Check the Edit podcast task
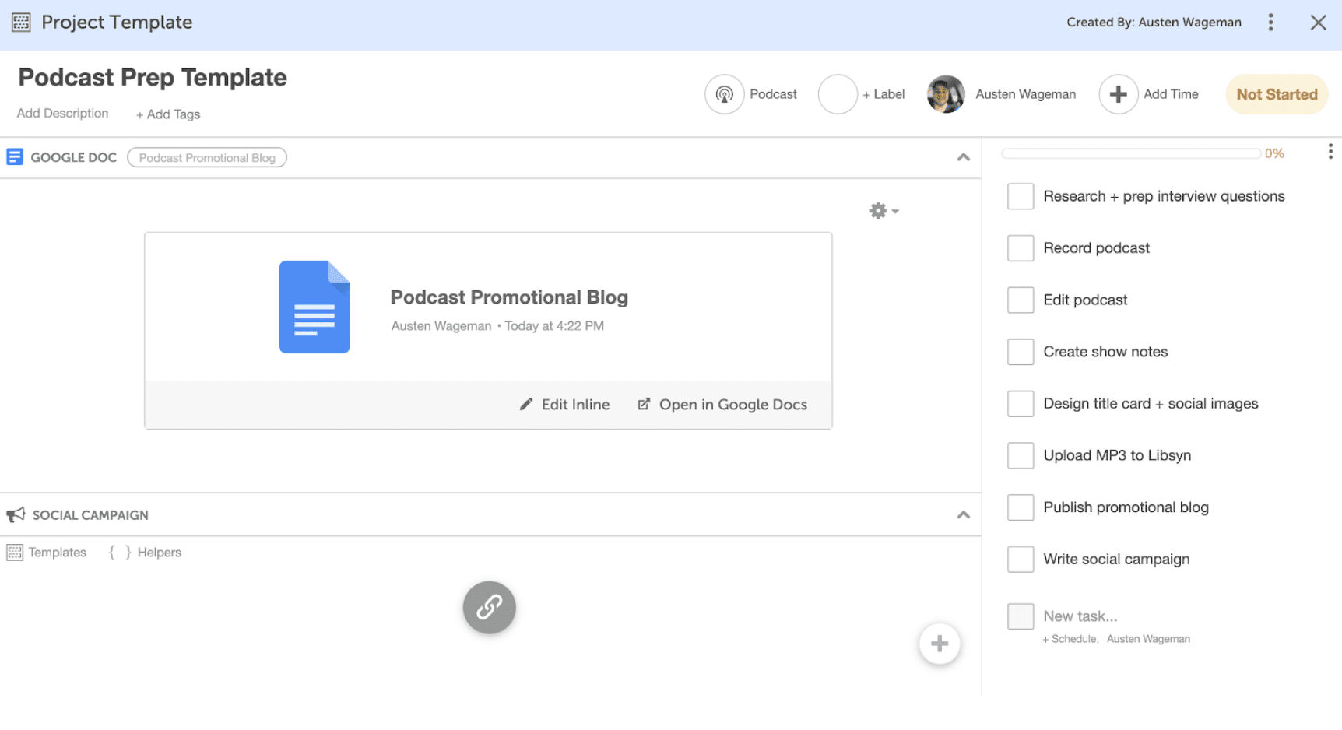The height and width of the screenshot is (730, 1342). point(1021,300)
